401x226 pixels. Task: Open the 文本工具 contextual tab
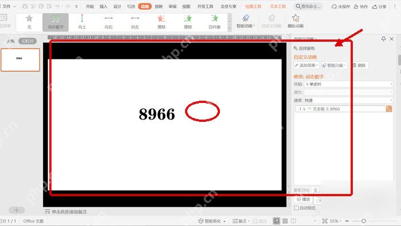tap(278, 6)
